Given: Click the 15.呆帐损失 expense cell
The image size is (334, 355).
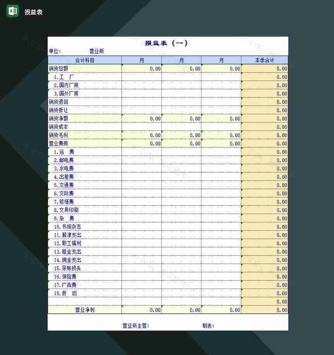Looking at the screenshot, I should point(68,268).
